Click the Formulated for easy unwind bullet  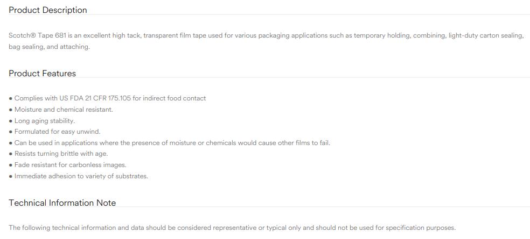point(54,132)
